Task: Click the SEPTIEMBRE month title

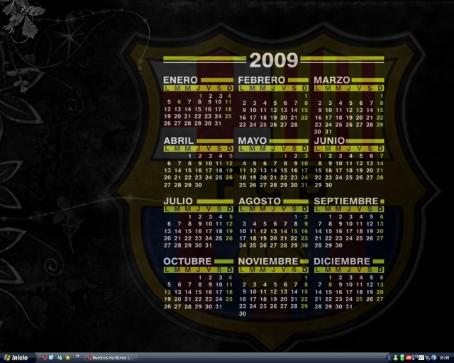Action: (346, 201)
